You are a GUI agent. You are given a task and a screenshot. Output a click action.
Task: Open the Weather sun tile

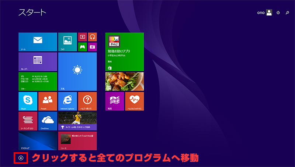click(x=77, y=72)
